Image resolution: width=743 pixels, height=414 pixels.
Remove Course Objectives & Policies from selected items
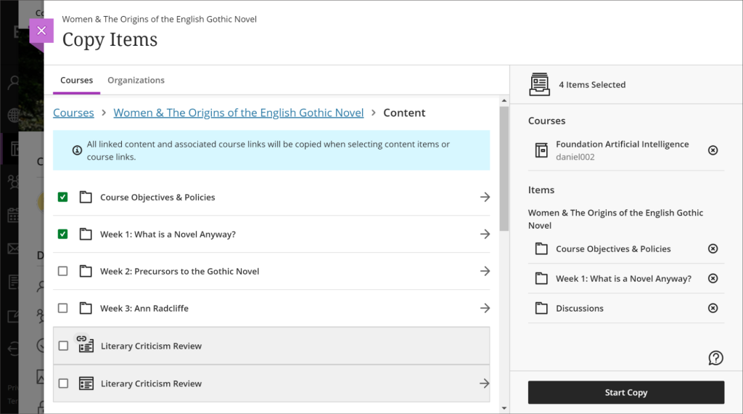pos(713,248)
